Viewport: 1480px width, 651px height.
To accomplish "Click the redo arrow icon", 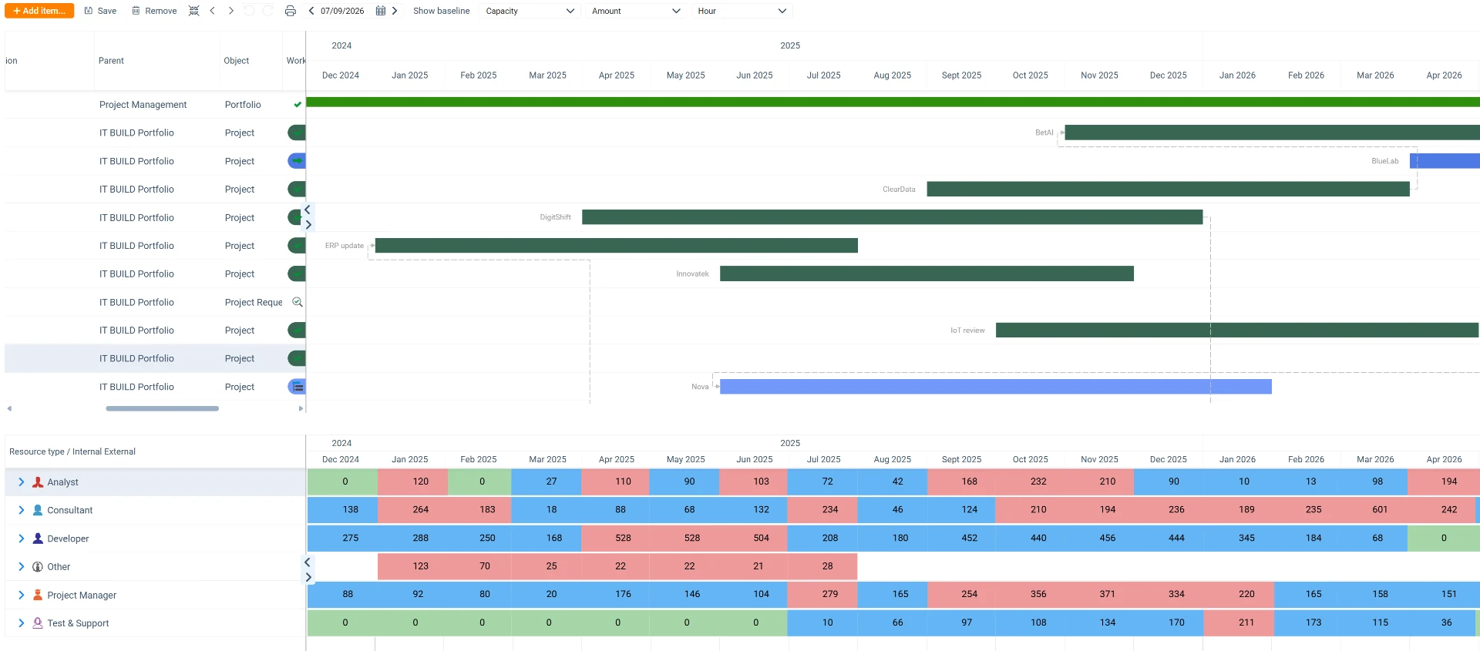I will pyautogui.click(x=267, y=11).
